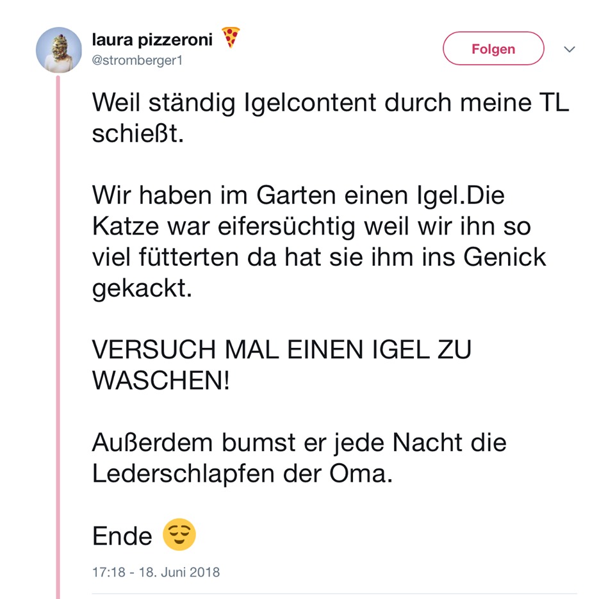615x599 pixels.
Task: Open the 17:18 - 18. Juni 2018 timestamp
Action: 156,572
